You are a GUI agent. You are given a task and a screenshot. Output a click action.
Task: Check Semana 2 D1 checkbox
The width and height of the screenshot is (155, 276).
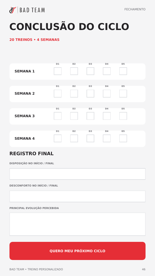click(58, 93)
